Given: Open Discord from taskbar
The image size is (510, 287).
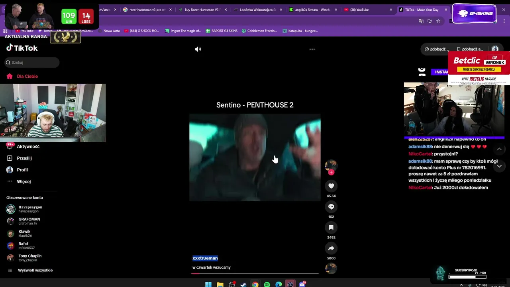Looking at the screenshot, I should tap(302, 284).
